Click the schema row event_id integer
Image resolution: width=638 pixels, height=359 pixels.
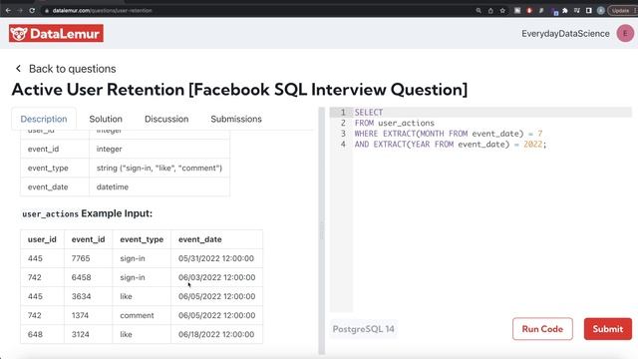(125, 149)
